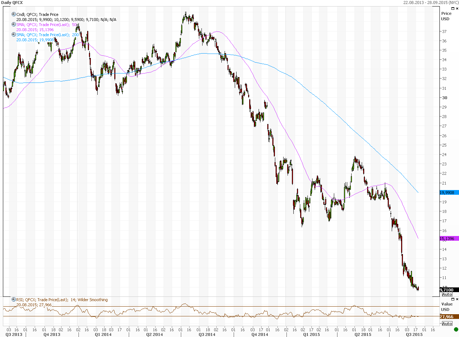Click the blue 19,9908 price tag
The height and width of the screenshot is (337, 459).
point(449,193)
